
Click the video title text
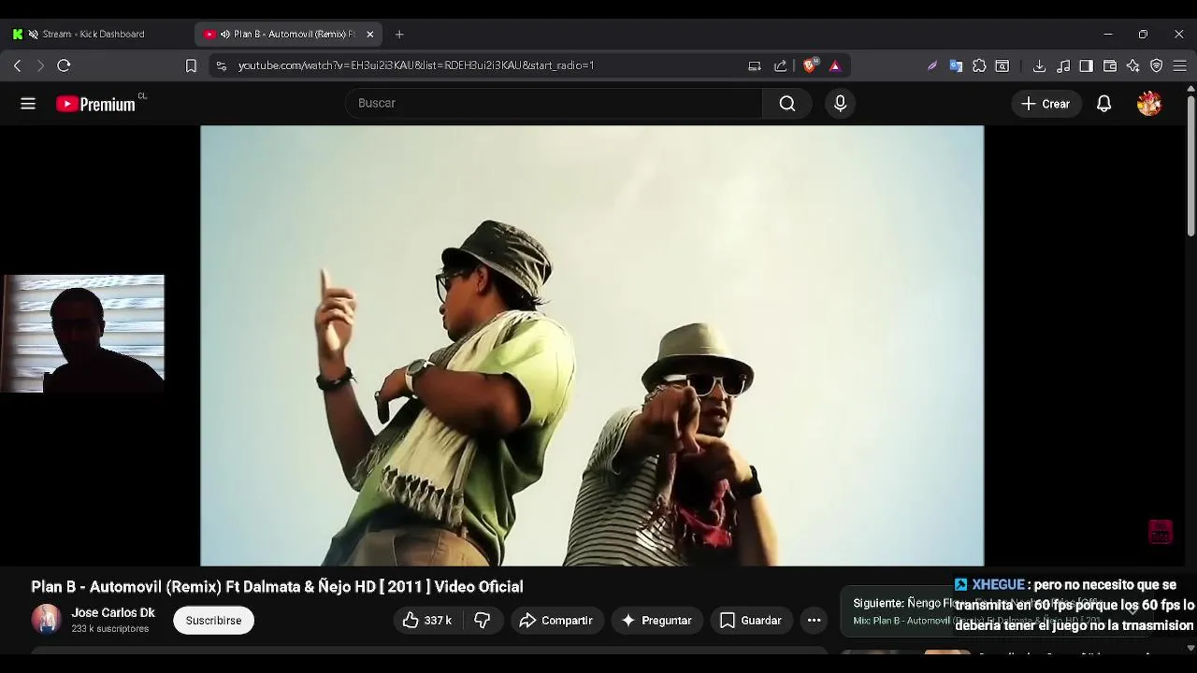point(277,587)
